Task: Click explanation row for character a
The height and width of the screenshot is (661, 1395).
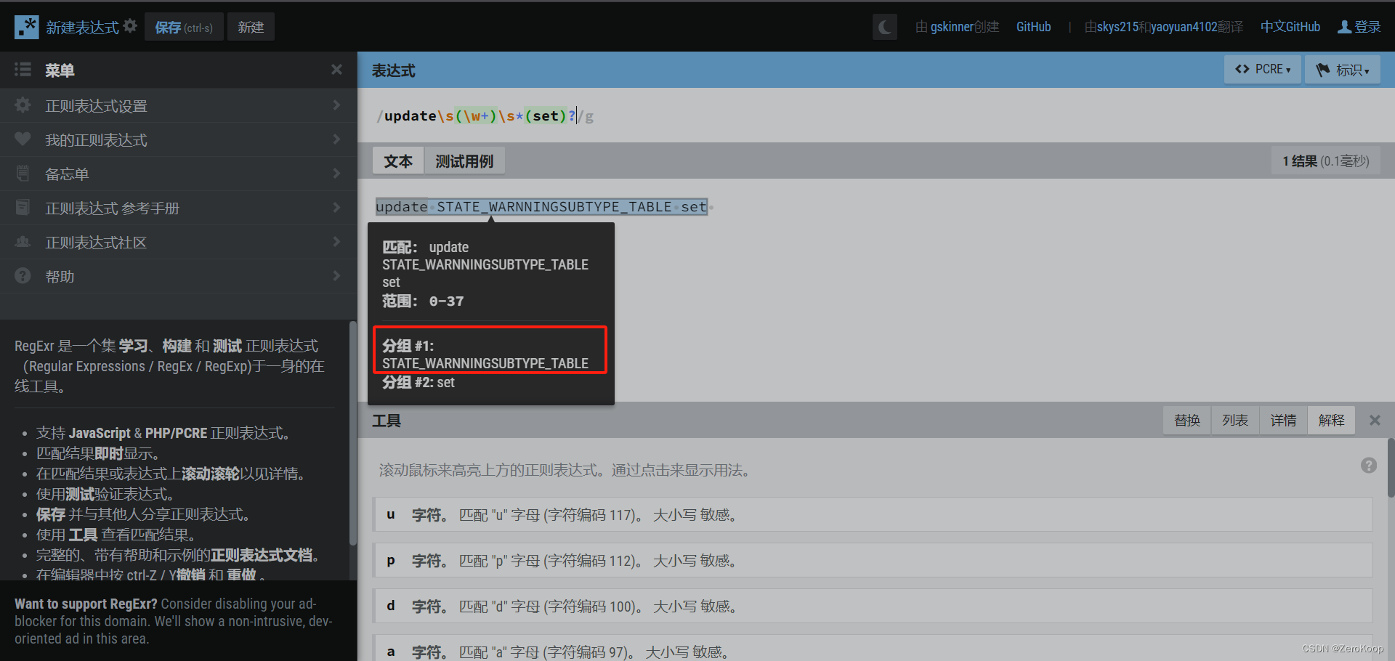Action: (x=873, y=648)
